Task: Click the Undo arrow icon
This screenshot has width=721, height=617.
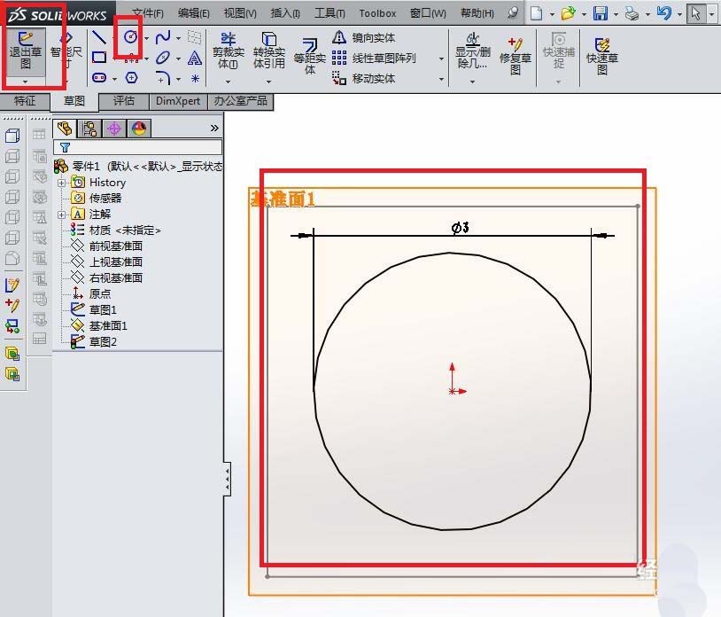Action: (664, 13)
